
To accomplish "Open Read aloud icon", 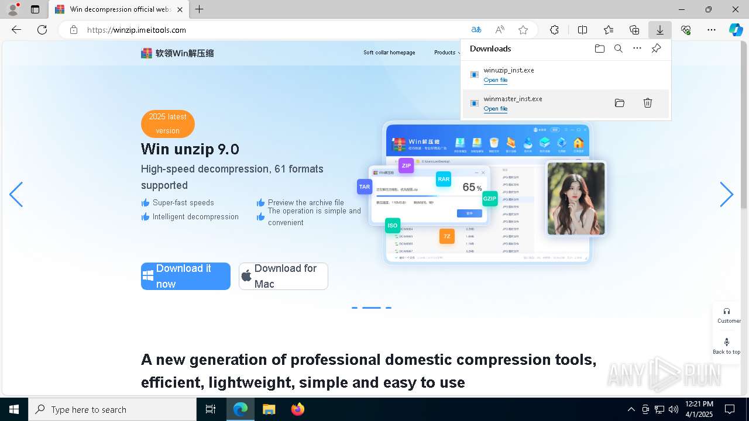I will 500,30.
